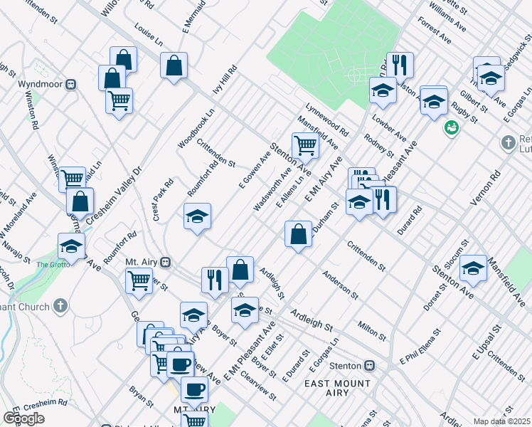This screenshot has width=532, height=427.
Task: Click The Grotto park label
Action: coord(53,265)
